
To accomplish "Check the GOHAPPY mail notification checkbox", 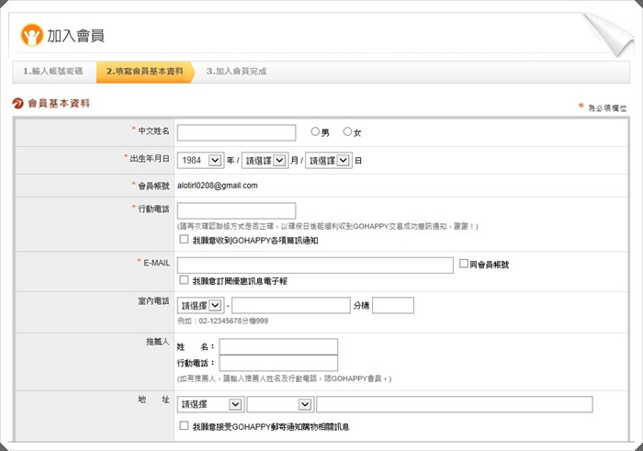I will 185,426.
